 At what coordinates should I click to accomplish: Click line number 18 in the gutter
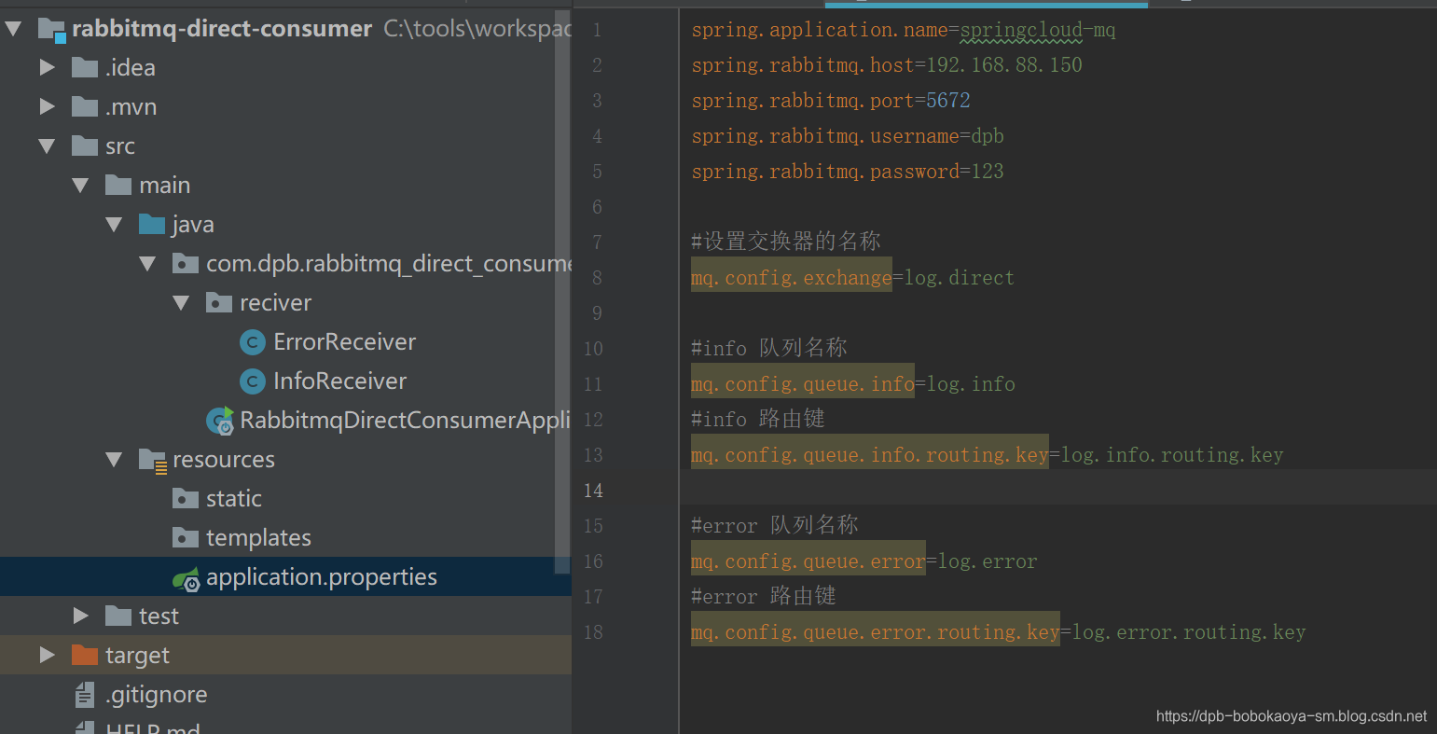coord(593,632)
